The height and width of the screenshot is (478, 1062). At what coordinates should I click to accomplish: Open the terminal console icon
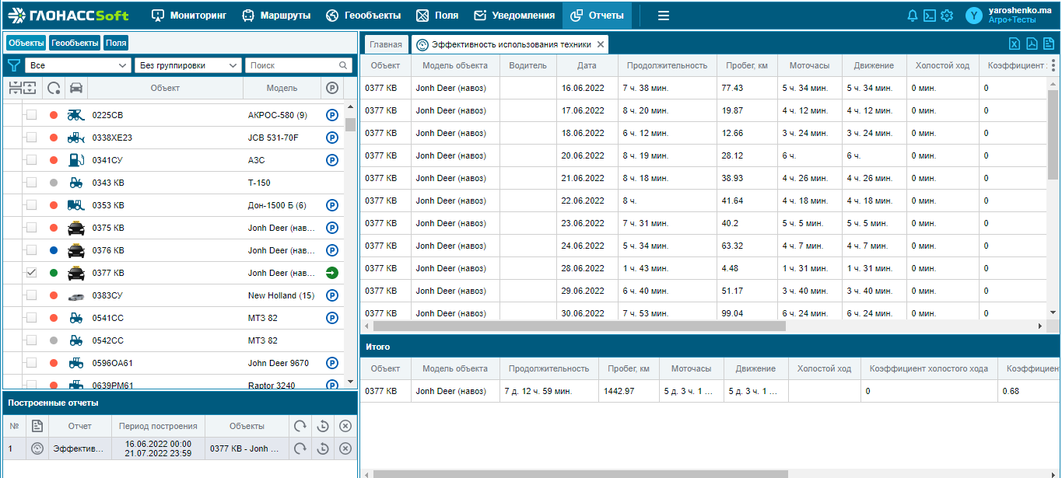(929, 16)
